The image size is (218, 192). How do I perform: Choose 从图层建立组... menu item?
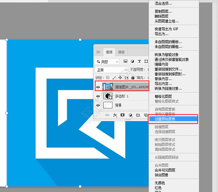coord(167,21)
